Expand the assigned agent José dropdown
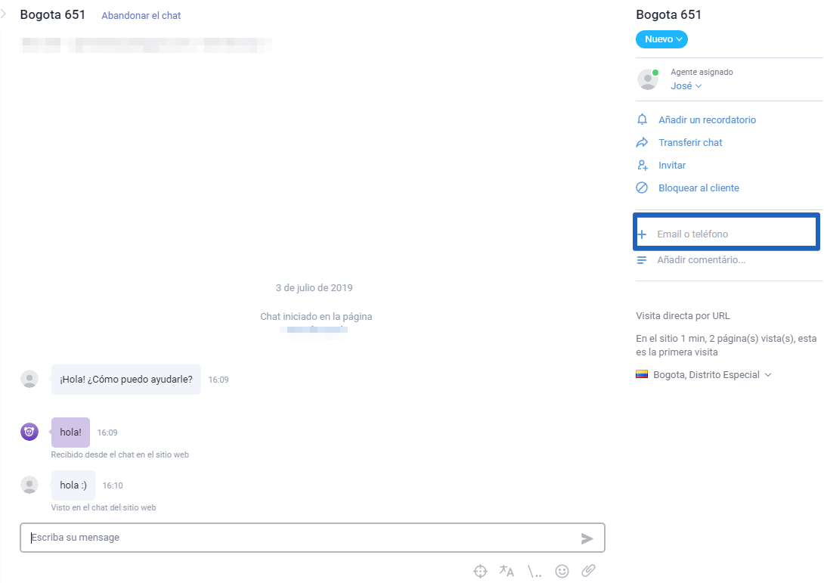824x583 pixels. (x=686, y=85)
